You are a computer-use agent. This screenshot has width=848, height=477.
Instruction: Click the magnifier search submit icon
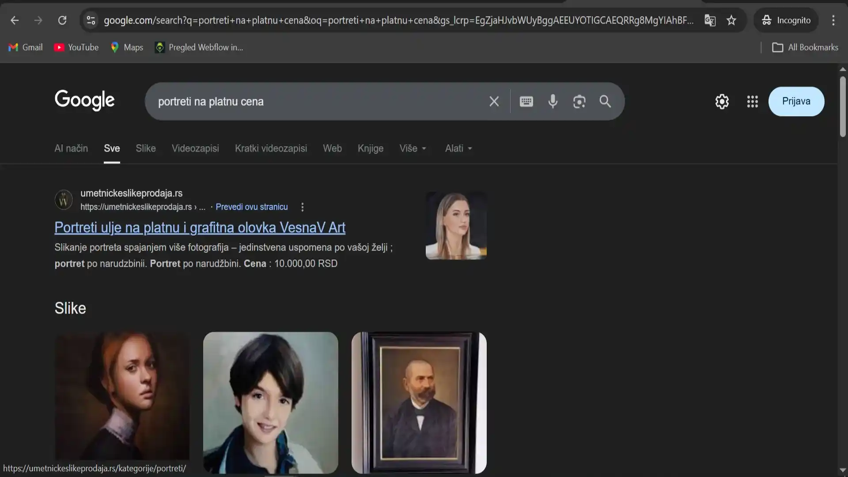click(x=605, y=102)
